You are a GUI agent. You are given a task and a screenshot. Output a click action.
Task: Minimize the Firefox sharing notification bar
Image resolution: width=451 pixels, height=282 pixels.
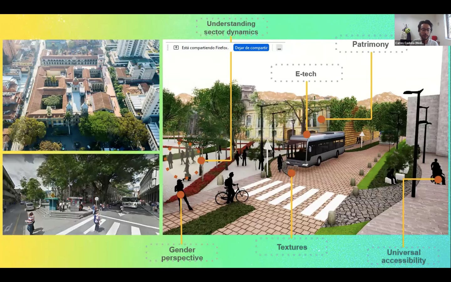coord(279,48)
